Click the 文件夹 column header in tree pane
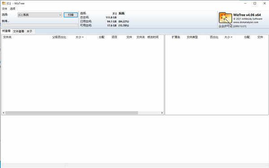The height and width of the screenshot is (168, 269). coord(7,37)
